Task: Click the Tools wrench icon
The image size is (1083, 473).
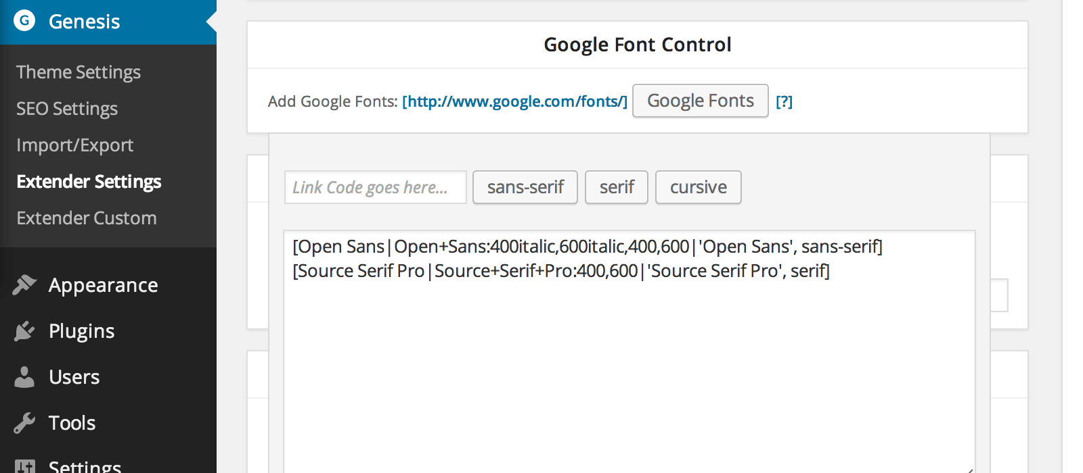Action: [24, 423]
